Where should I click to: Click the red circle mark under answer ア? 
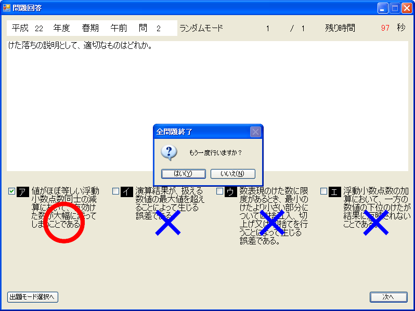pos(63,222)
